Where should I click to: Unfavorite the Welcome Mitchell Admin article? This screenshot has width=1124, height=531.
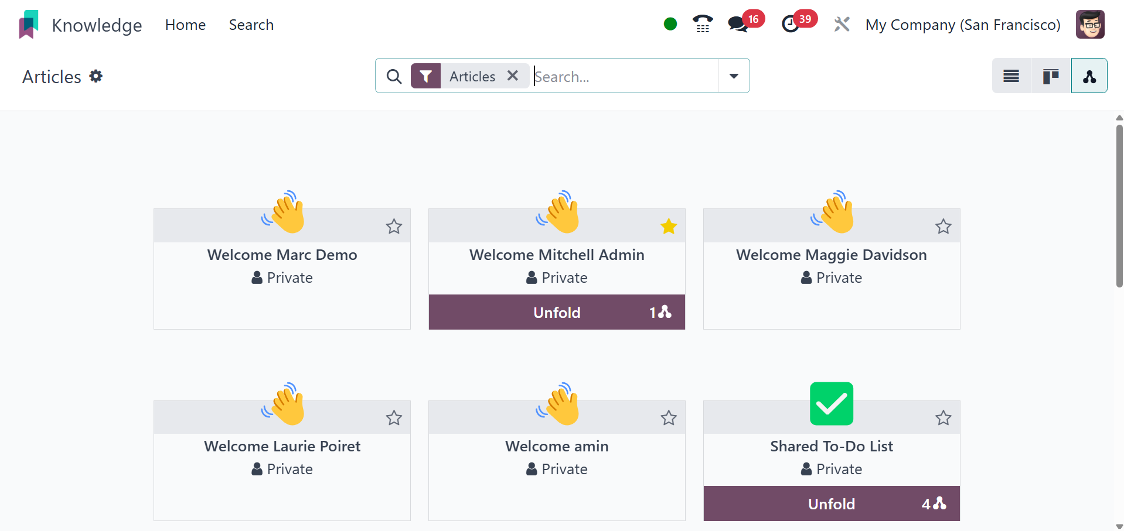(669, 227)
